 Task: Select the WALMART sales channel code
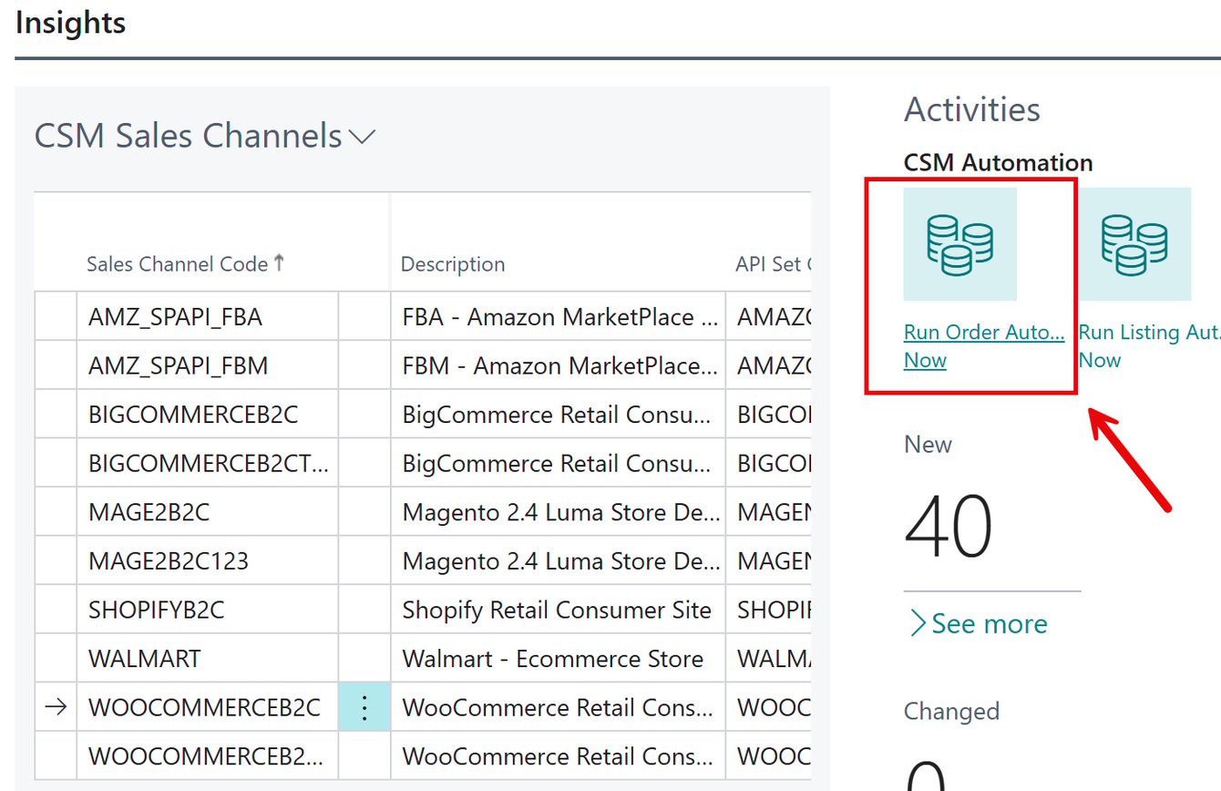click(x=145, y=659)
